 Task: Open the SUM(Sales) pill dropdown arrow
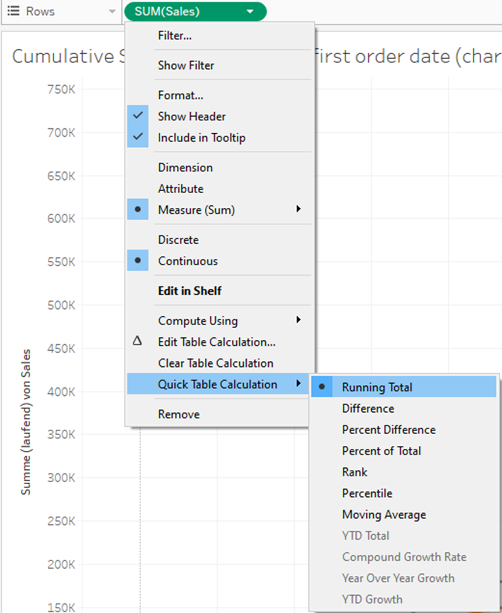pos(249,12)
